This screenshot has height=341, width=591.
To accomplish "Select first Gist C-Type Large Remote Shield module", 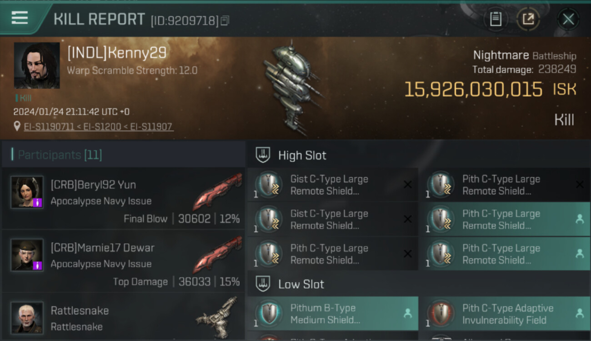I will tap(333, 185).
